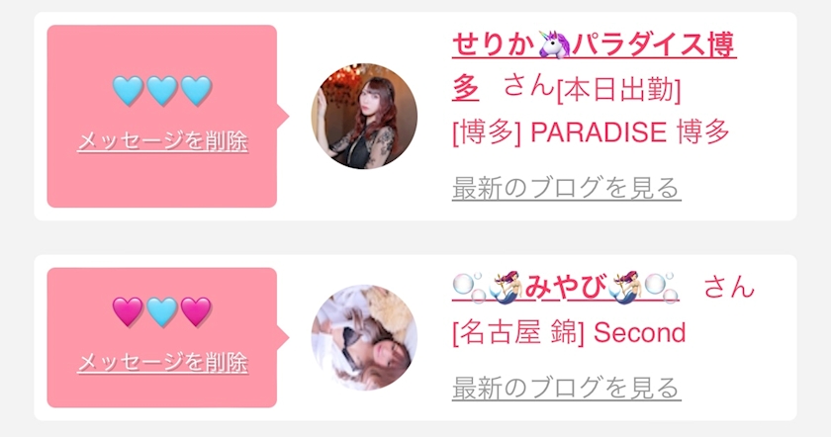View みやび's latest blog via 最新のブログを見る
The width and height of the screenshot is (831, 437).
click(x=566, y=388)
